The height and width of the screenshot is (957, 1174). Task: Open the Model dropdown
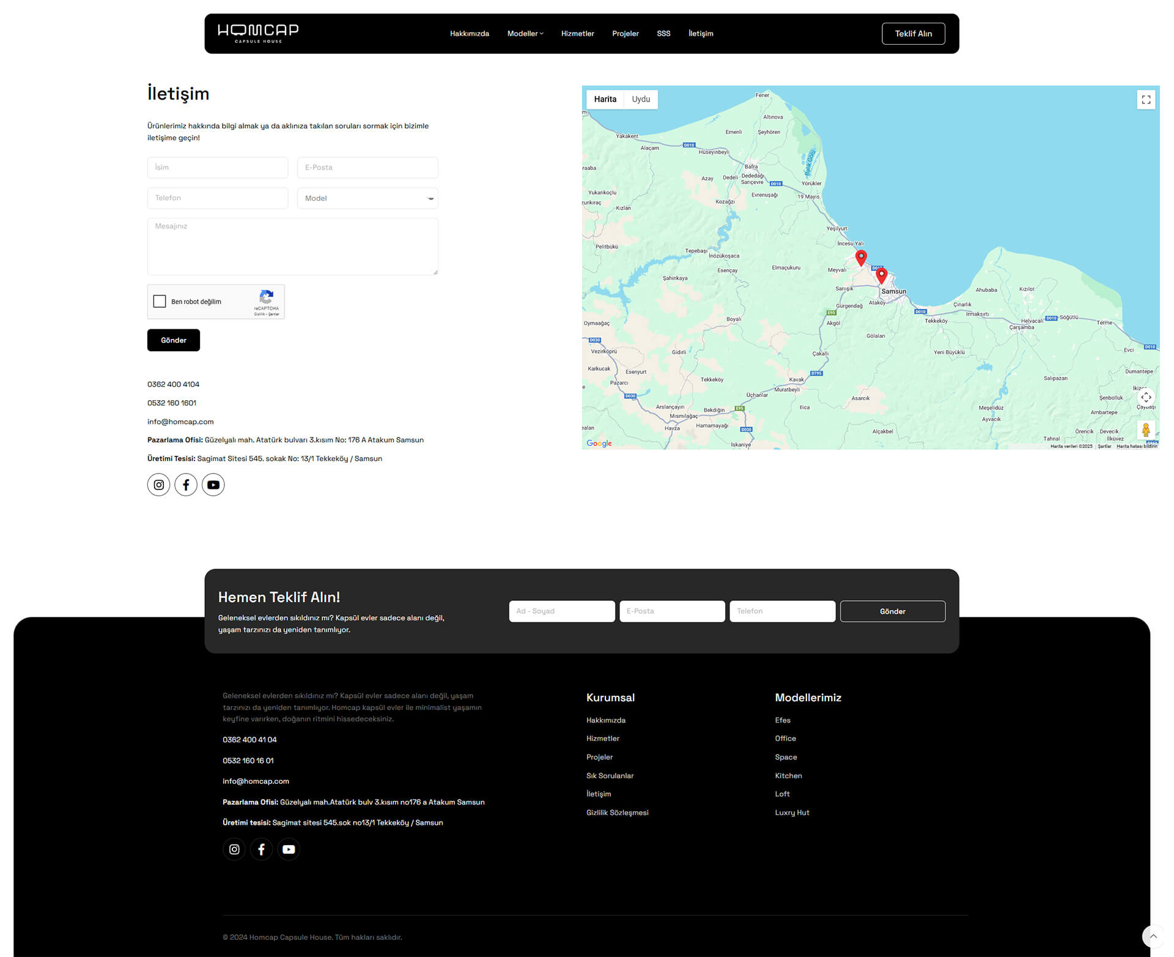click(x=367, y=198)
